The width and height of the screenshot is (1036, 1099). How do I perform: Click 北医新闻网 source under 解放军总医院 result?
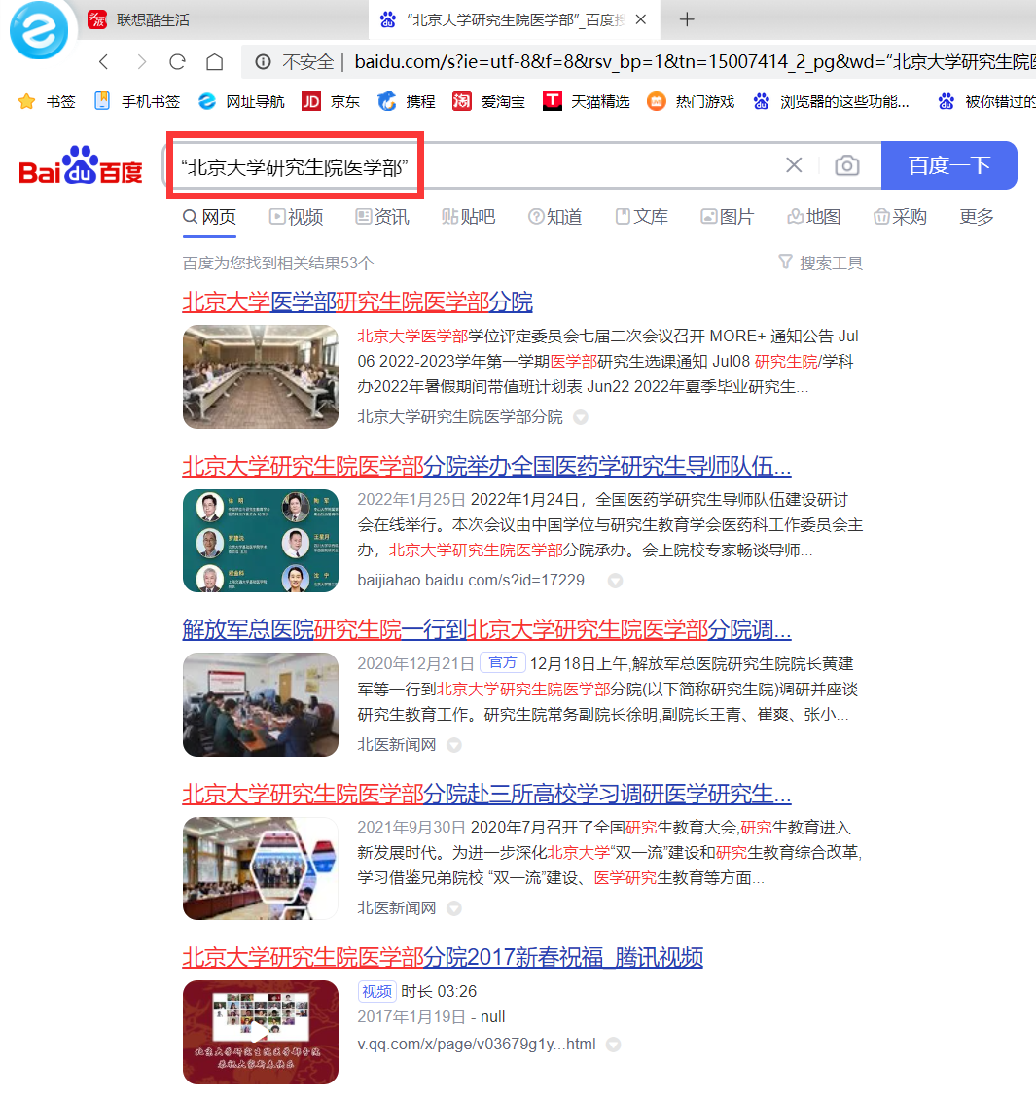tap(397, 744)
